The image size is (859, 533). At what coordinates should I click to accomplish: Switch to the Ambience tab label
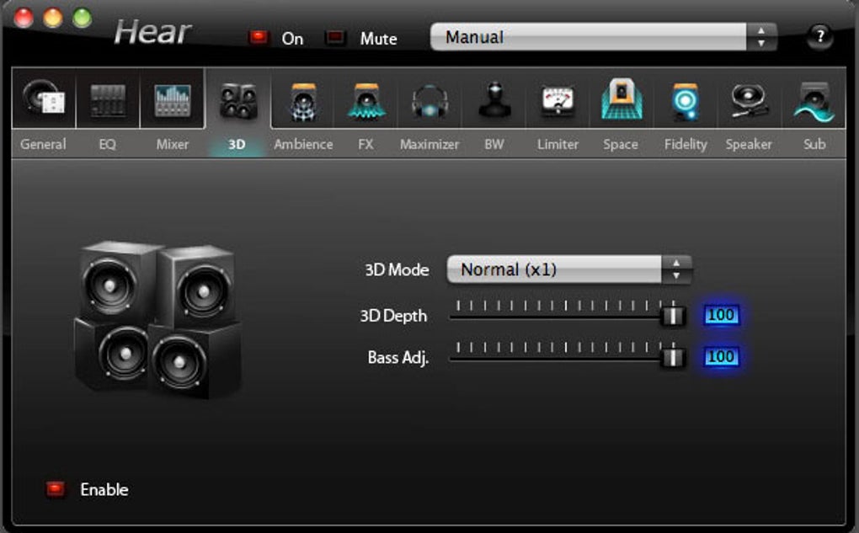tap(303, 144)
